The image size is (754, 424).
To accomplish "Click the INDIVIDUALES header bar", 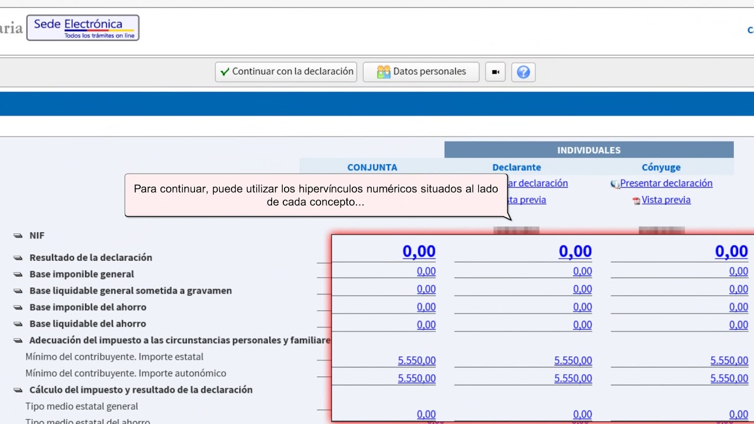I will tap(589, 150).
